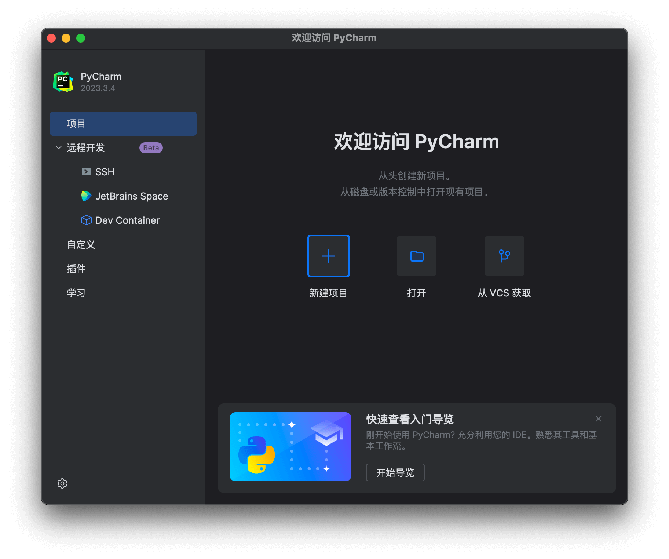669x559 pixels.
Task: Click the Dev Container cube icon
Action: tap(86, 220)
